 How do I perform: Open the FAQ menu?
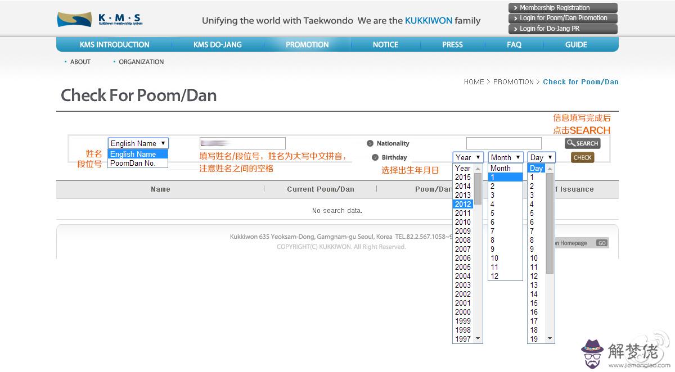[x=514, y=45]
